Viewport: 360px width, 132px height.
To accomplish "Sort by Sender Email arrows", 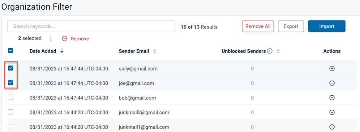I will [155, 51].
